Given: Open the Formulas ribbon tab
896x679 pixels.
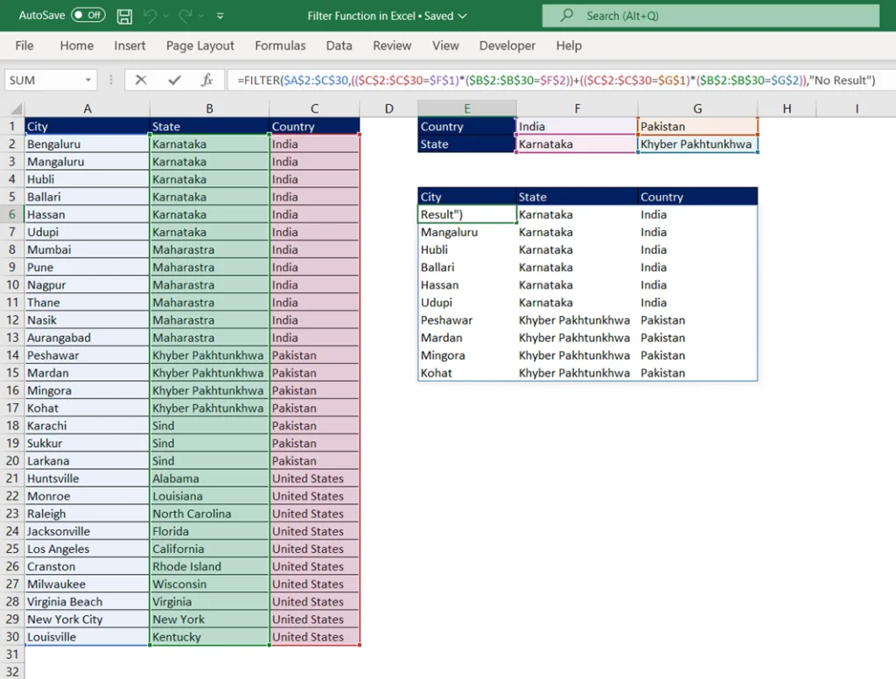Looking at the screenshot, I should click(x=280, y=45).
